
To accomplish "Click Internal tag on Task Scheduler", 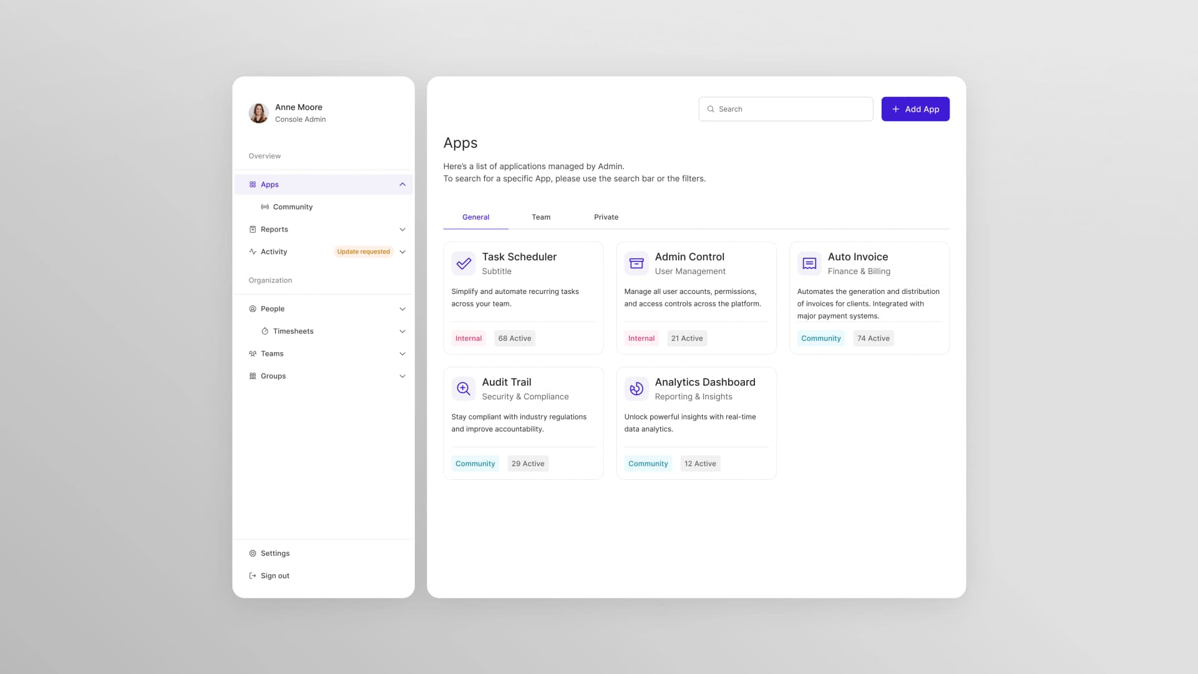I will click(x=469, y=339).
